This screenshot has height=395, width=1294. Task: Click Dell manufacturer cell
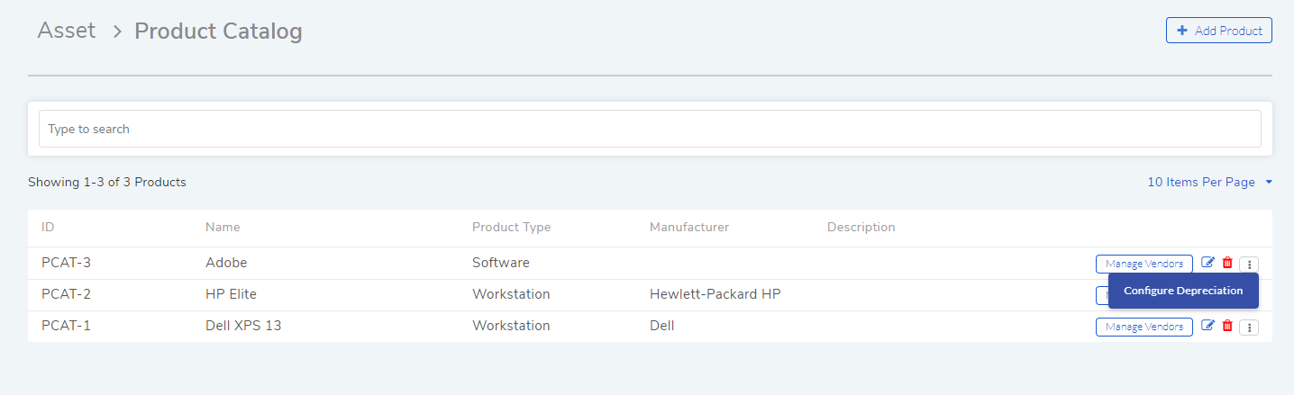[x=662, y=326]
